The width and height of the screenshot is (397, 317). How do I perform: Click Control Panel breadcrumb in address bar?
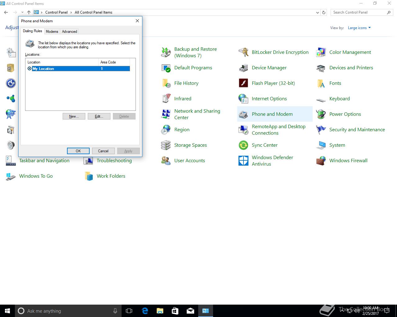click(56, 12)
